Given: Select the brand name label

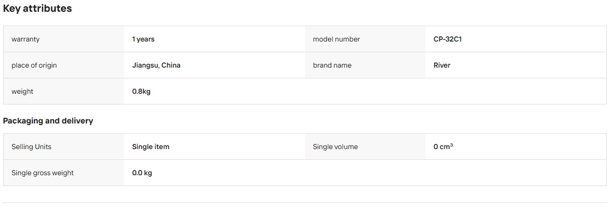Looking at the screenshot, I should point(332,66).
